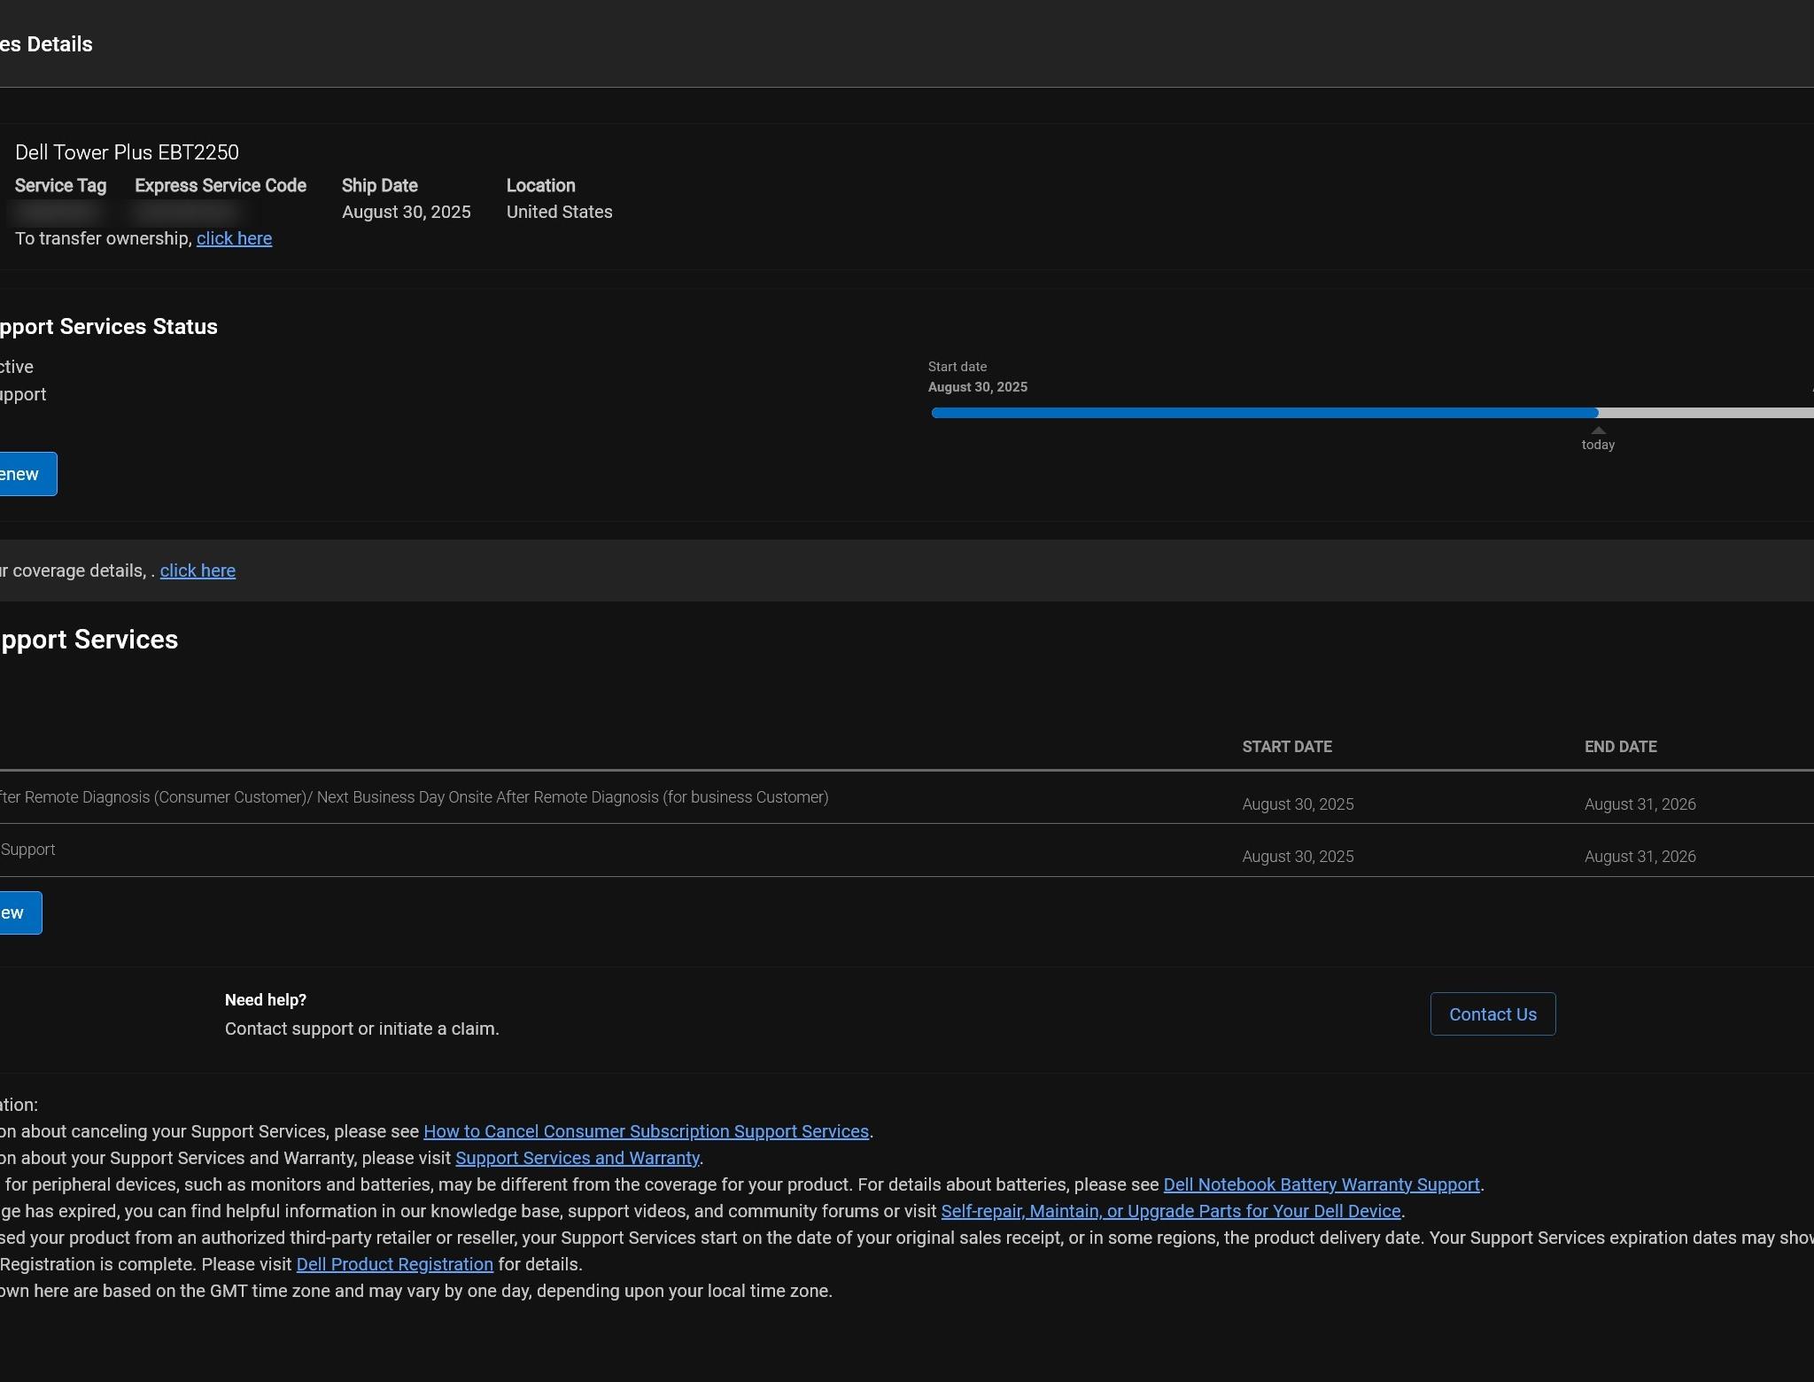This screenshot has height=1382, width=1814.
Task: Click "Contact support or initiate a claim." text
Action: click(362, 1029)
